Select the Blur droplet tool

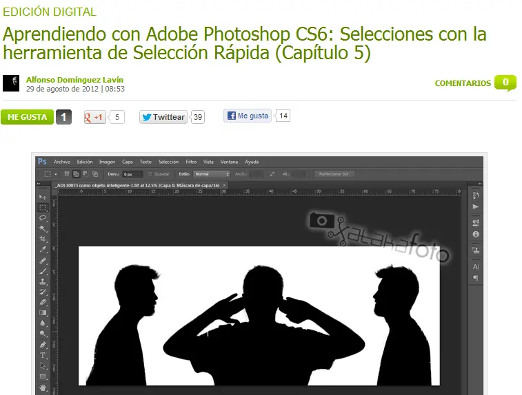(43, 323)
